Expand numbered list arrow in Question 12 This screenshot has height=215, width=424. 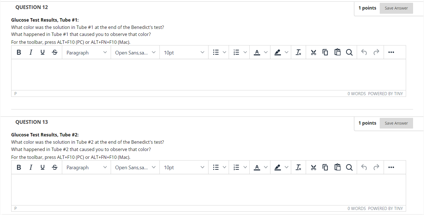click(245, 52)
